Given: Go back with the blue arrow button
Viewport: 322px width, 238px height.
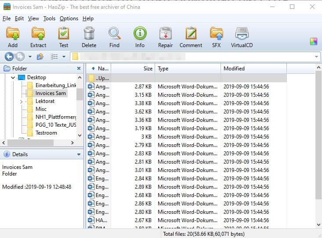Looking at the screenshot, I should pyautogui.click(x=9, y=57).
